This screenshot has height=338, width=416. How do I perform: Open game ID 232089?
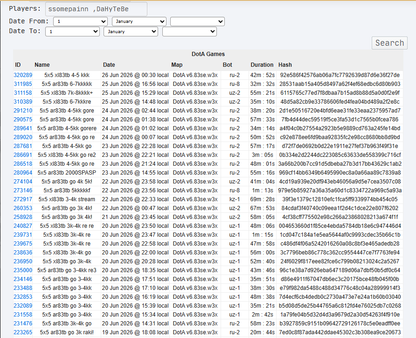[x=23, y=306]
